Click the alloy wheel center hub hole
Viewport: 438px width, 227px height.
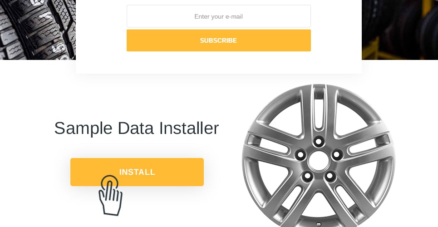pos(319,161)
